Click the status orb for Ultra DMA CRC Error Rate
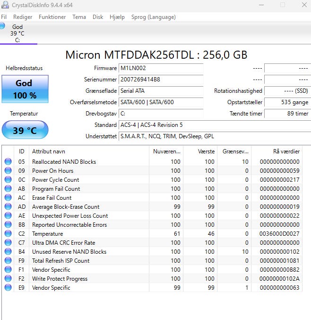Screen dimensions: 311x320 [x=8, y=243]
